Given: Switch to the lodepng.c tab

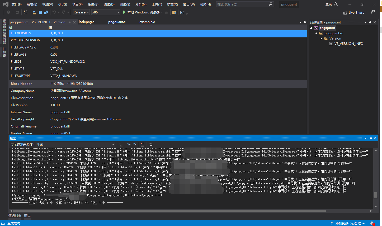Looking at the screenshot, I should 87,22.
